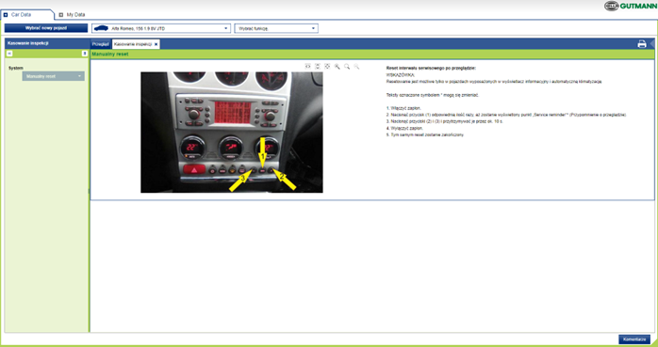Click the small button at the right of the green sidebar bar
The image size is (658, 347).
(84, 54)
